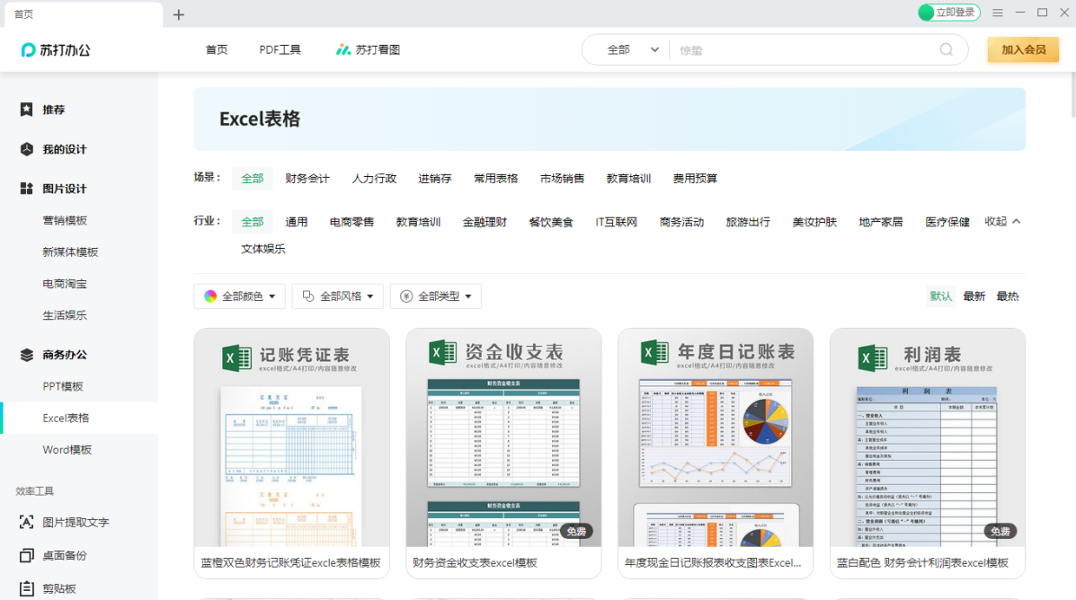Image resolution: width=1076 pixels, height=600 pixels.
Task: Filter industry by 医疗保健
Action: [x=947, y=222]
